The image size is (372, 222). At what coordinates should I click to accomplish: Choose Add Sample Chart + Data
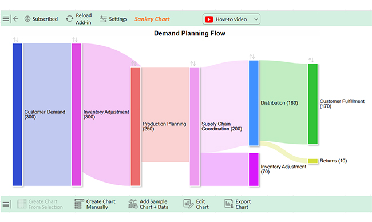click(x=154, y=204)
